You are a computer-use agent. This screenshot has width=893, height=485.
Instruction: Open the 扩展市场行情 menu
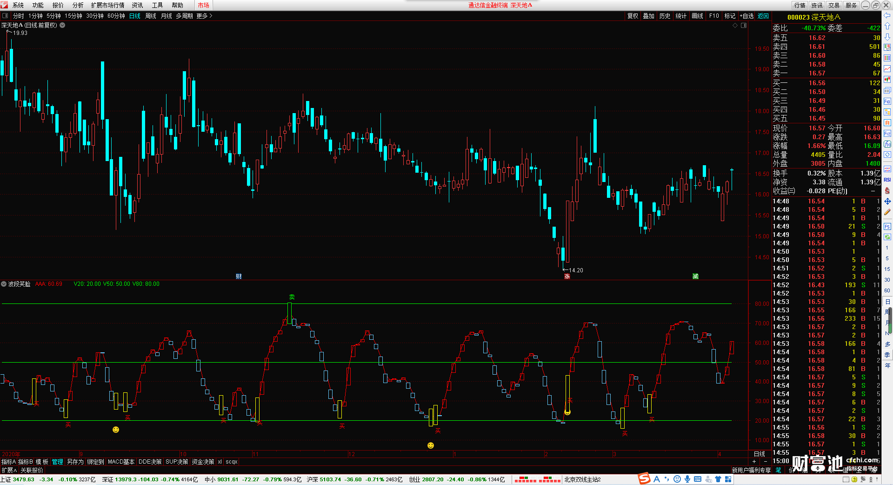pos(107,5)
